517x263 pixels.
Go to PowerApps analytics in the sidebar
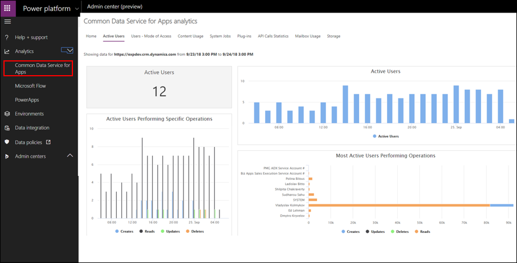[27, 100]
